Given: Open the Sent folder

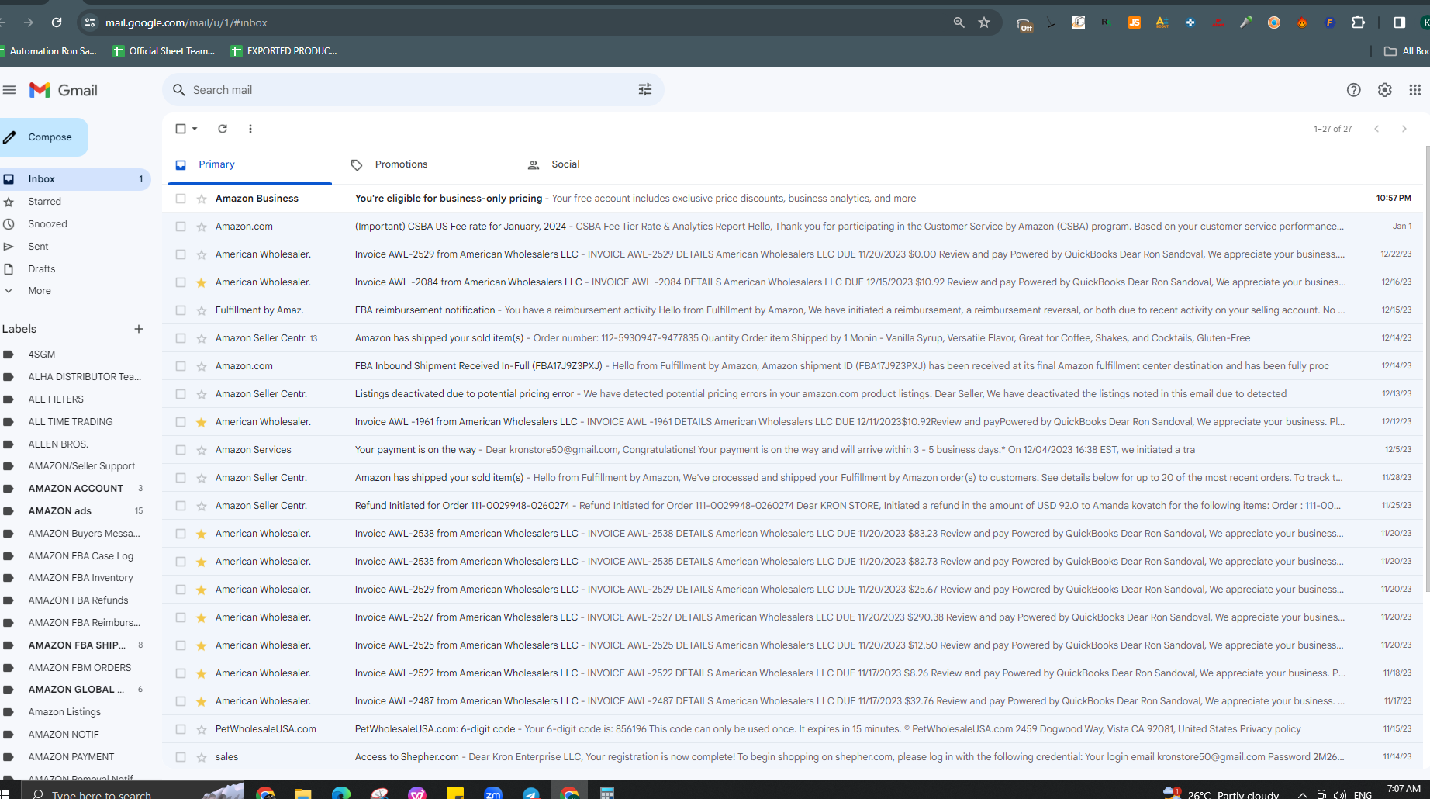Looking at the screenshot, I should coord(38,247).
